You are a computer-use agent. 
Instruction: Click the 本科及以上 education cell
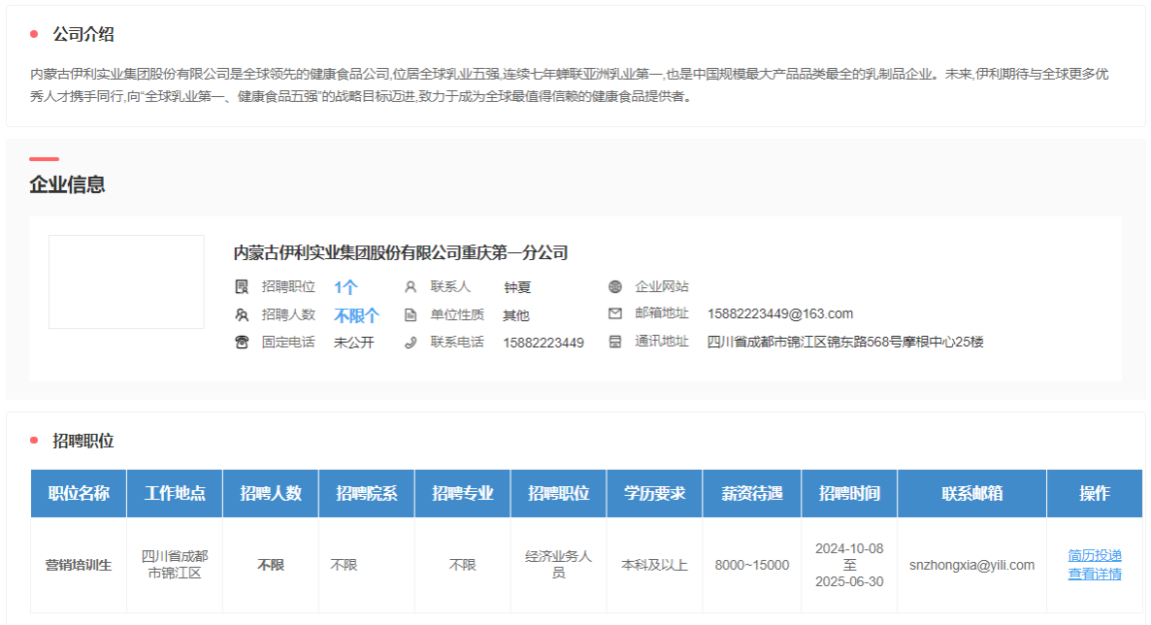coord(655,565)
